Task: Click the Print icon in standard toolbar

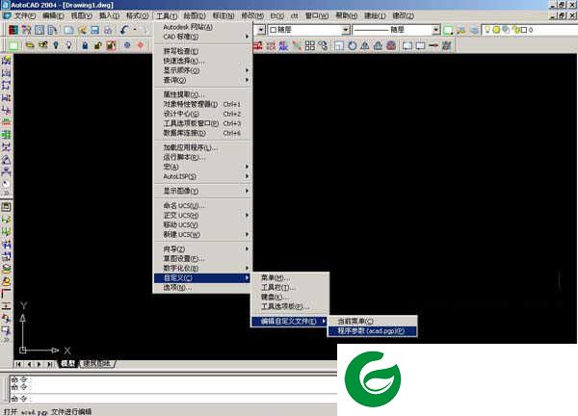Action: (x=108, y=30)
